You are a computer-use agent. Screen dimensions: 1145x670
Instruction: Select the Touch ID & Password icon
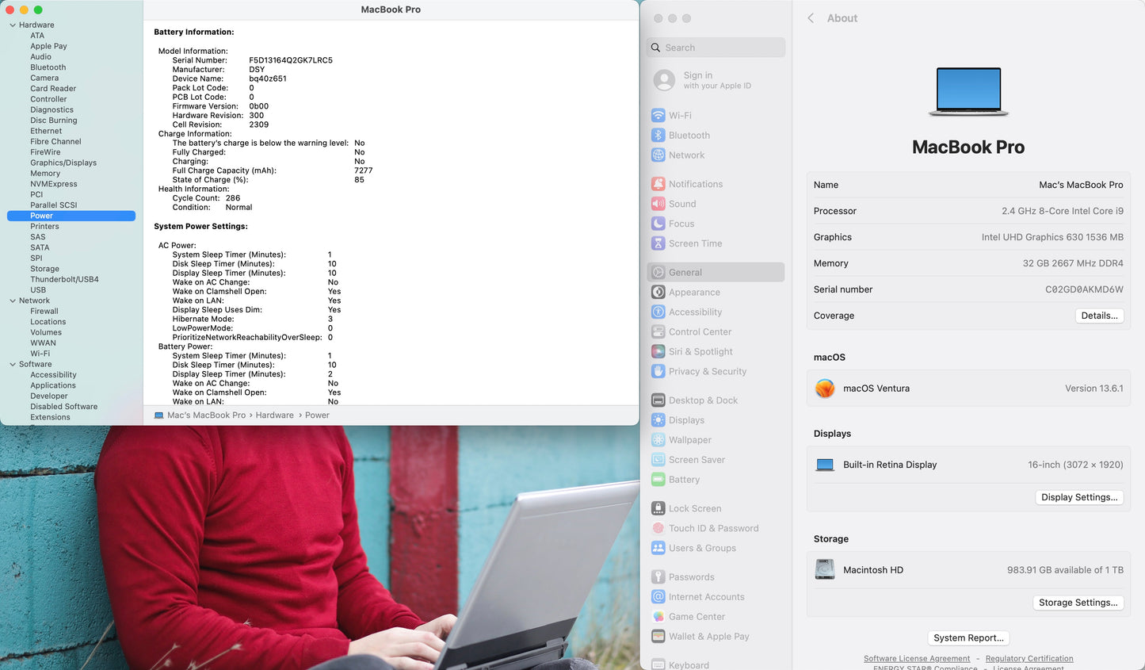tap(658, 528)
